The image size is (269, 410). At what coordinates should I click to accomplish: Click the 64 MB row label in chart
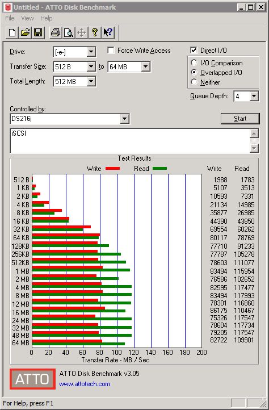(x=20, y=342)
